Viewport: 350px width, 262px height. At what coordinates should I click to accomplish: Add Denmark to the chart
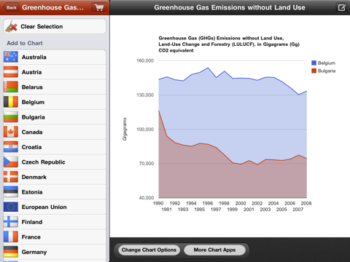[x=55, y=177]
